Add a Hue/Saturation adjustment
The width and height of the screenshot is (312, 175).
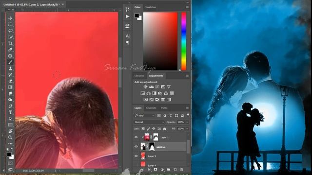click(143, 93)
